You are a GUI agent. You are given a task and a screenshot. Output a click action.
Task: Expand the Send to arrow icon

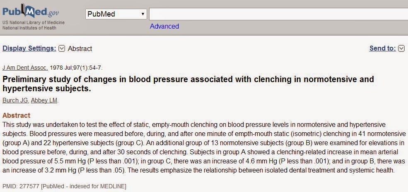coord(401,49)
